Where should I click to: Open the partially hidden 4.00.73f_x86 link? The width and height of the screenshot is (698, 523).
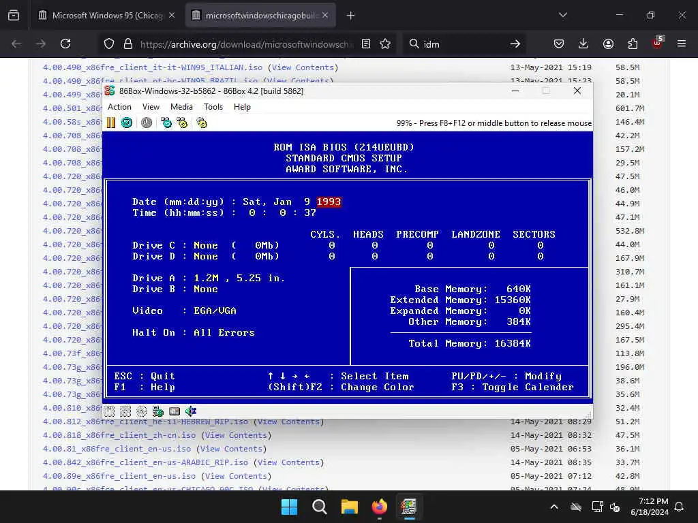coord(72,353)
